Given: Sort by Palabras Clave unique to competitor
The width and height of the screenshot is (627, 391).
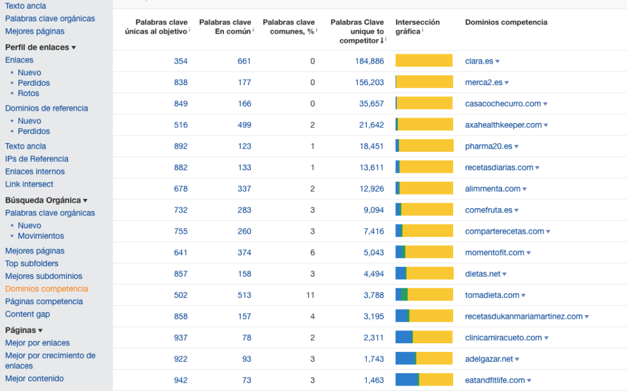Looking at the screenshot, I should [x=361, y=31].
